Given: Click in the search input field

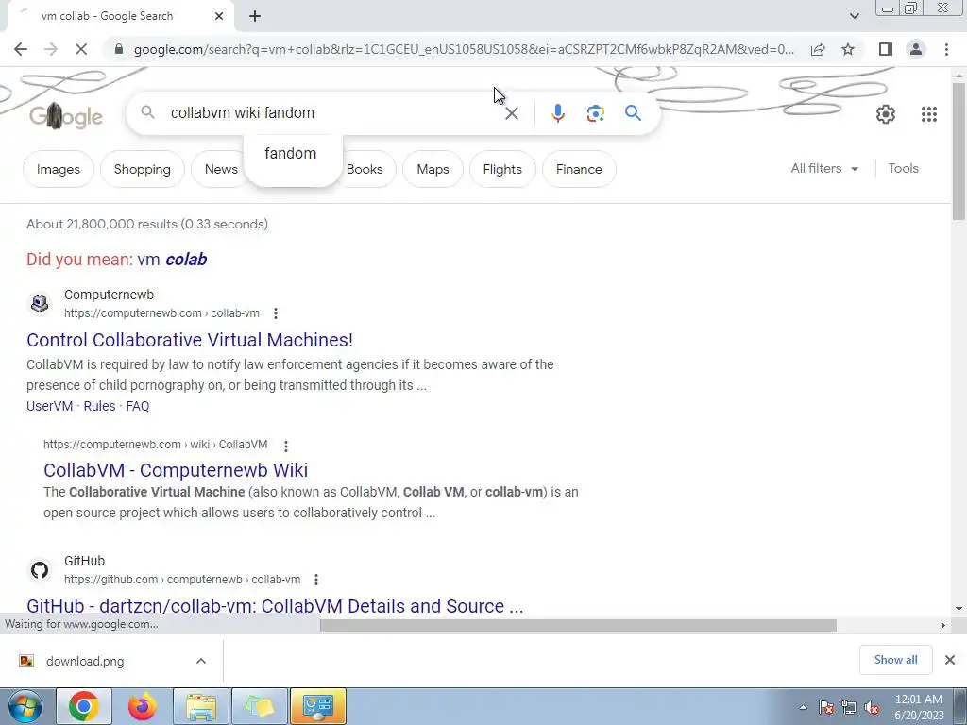Looking at the screenshot, I should click(333, 113).
